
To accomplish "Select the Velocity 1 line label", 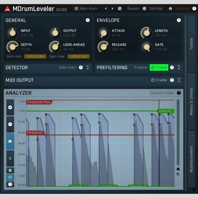I will tap(166, 111).
